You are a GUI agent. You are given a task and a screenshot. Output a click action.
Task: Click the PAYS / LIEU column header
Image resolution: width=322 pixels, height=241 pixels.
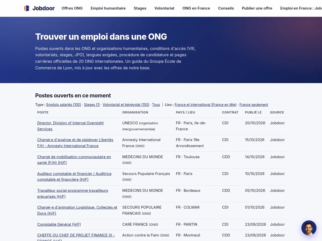click(x=185, y=112)
